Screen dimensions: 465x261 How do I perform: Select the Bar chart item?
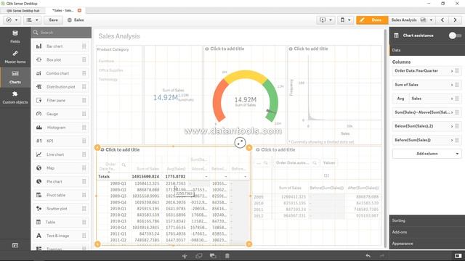coord(61,46)
